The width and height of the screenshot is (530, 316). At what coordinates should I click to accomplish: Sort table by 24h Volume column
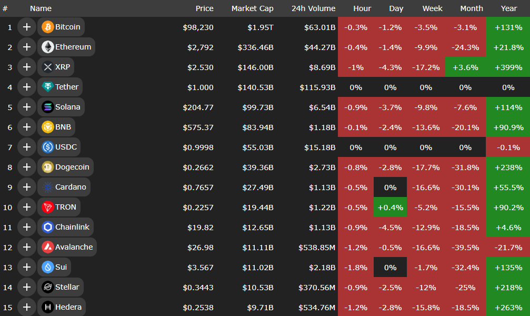coord(313,8)
